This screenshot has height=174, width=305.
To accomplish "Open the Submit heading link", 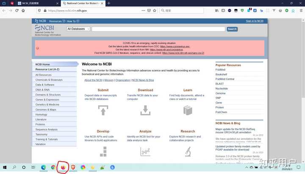I will pos(103,90).
